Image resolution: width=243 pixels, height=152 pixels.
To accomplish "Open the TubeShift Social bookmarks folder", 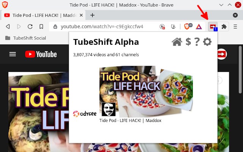I will click(x=25, y=38).
